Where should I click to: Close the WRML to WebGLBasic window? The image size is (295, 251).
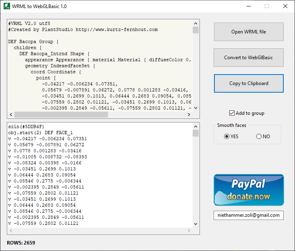[x=285, y=6]
